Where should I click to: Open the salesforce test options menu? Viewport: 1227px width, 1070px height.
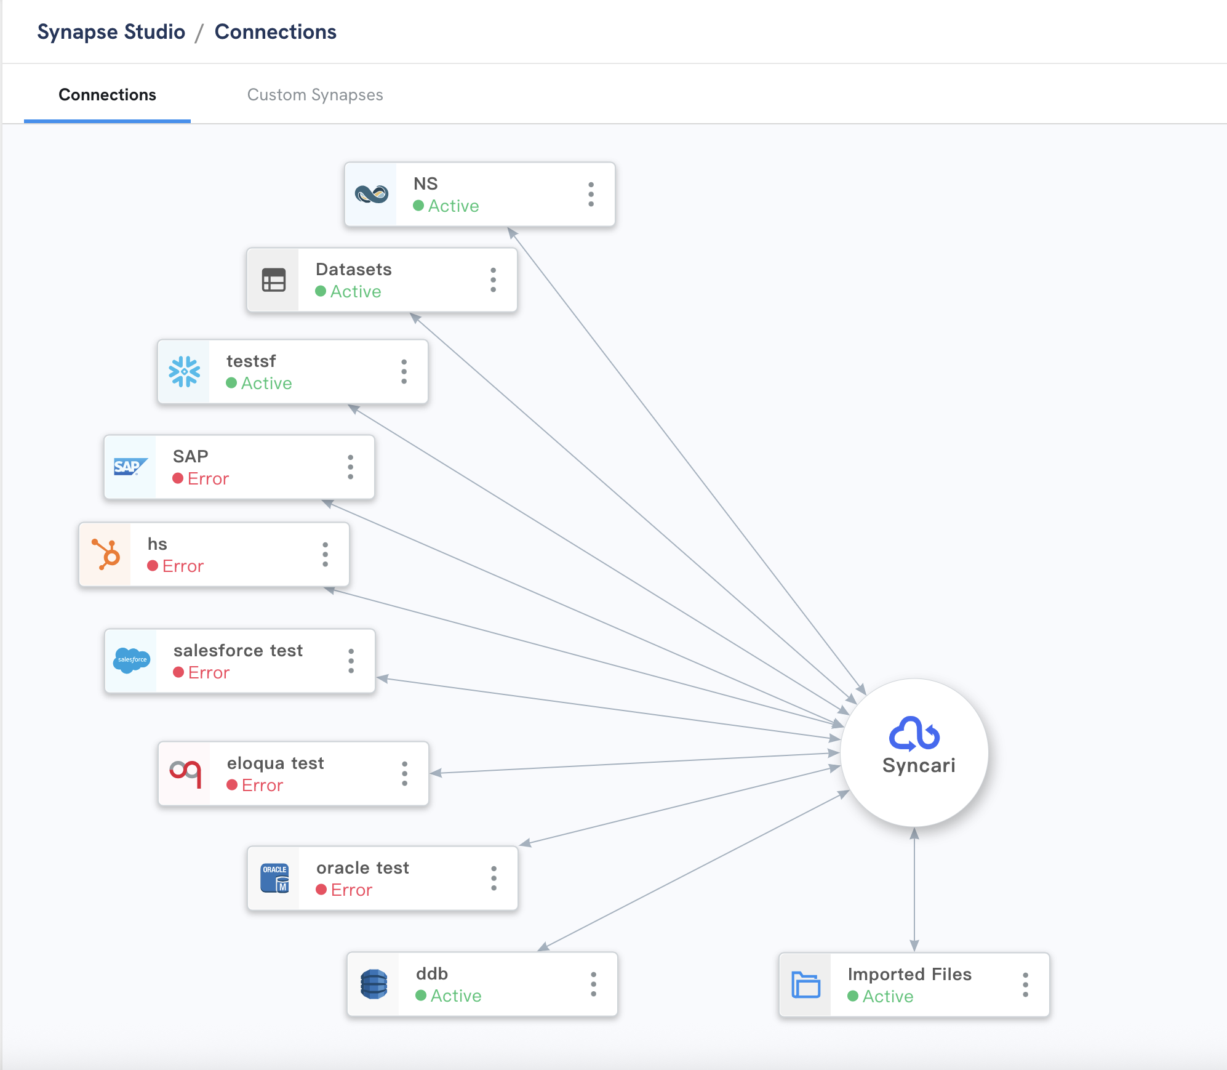pos(351,661)
